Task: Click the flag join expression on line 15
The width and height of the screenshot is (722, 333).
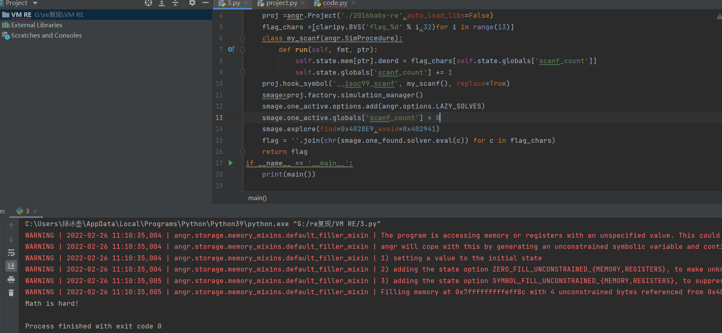Action: pyautogui.click(x=409, y=141)
